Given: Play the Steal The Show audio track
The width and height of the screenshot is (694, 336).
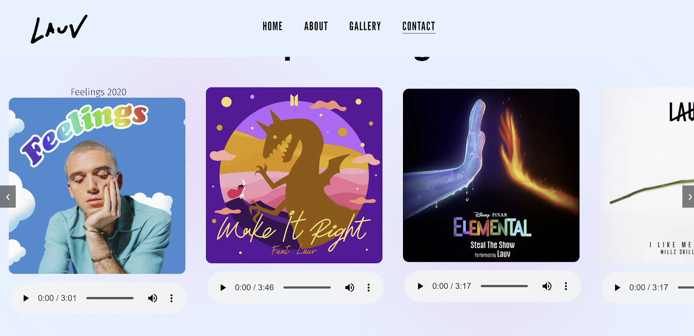Looking at the screenshot, I should (420, 286).
